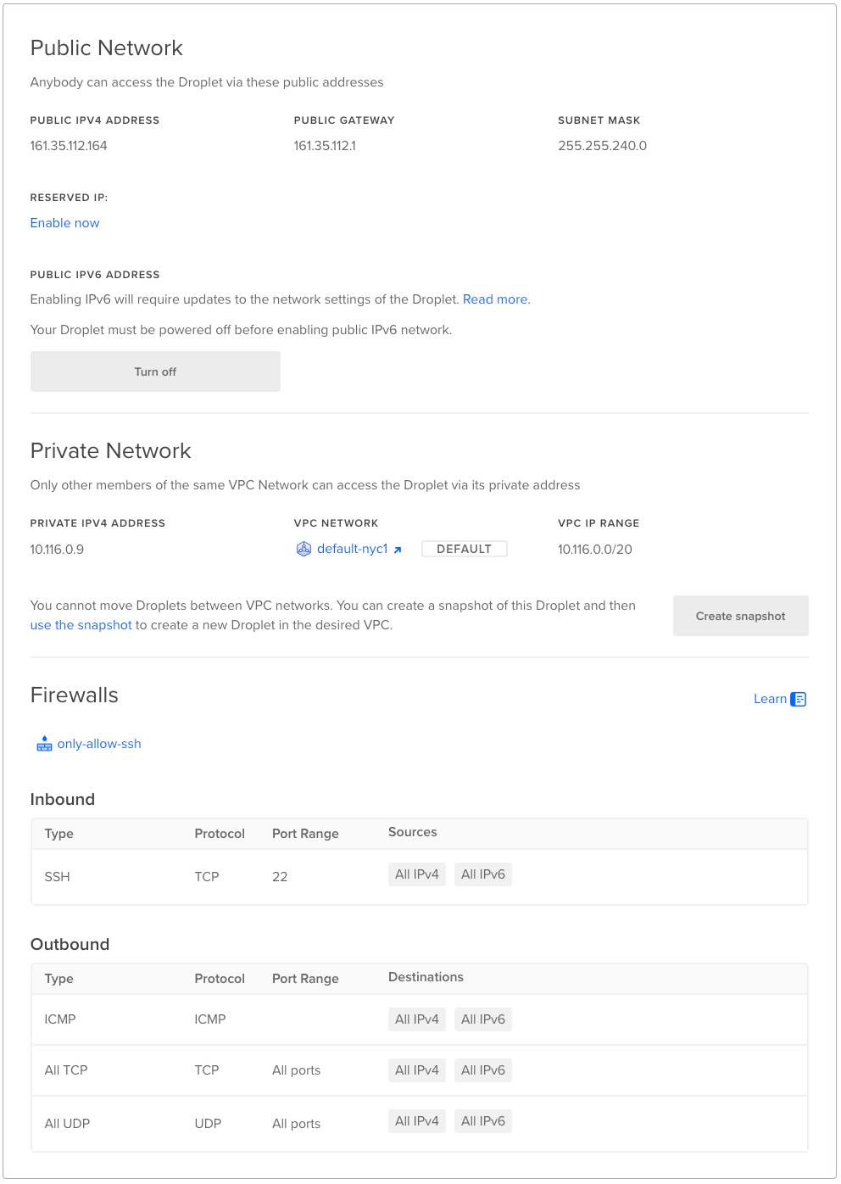841x1184 pixels.
Task: Click the Learn documentation icon
Action: pos(798,699)
